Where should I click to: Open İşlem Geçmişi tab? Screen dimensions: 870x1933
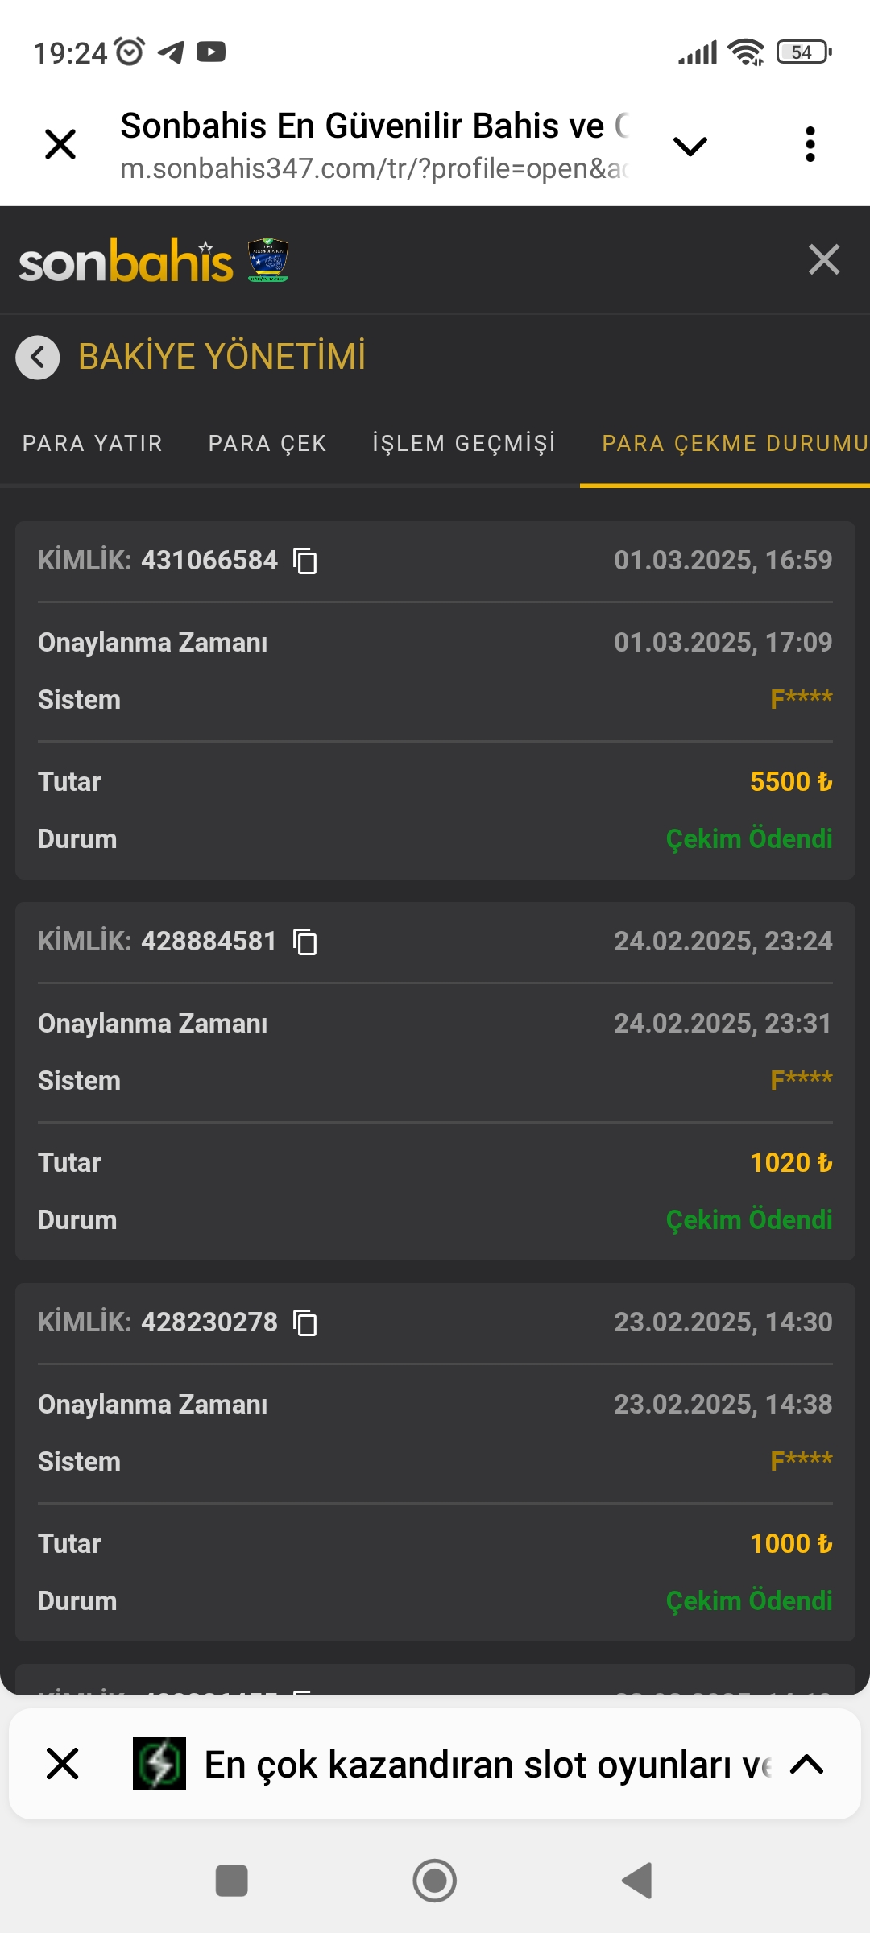point(464,444)
